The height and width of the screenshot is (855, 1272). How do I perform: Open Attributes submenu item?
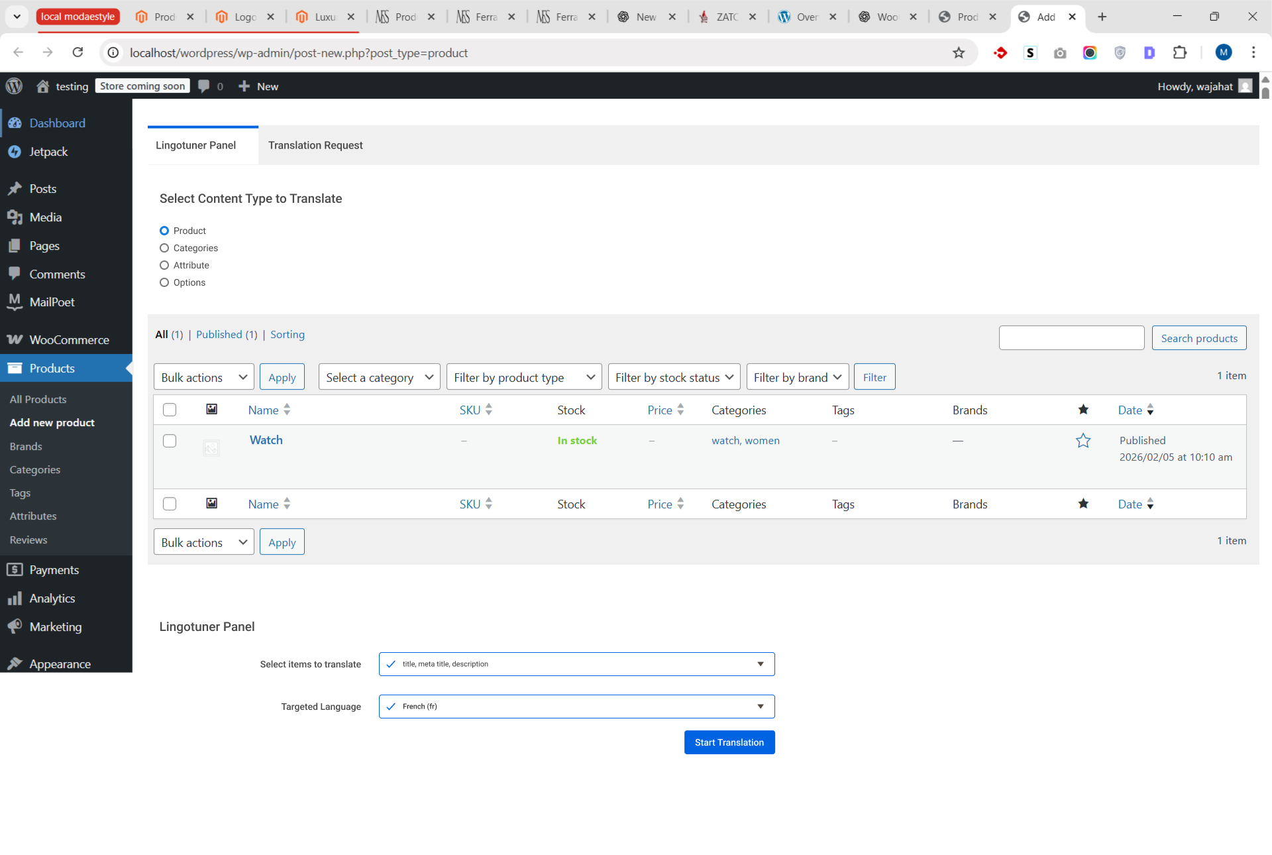click(x=33, y=516)
